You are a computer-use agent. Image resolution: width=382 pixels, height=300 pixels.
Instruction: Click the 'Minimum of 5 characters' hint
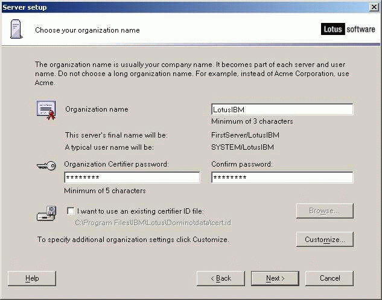pyautogui.click(x=105, y=190)
